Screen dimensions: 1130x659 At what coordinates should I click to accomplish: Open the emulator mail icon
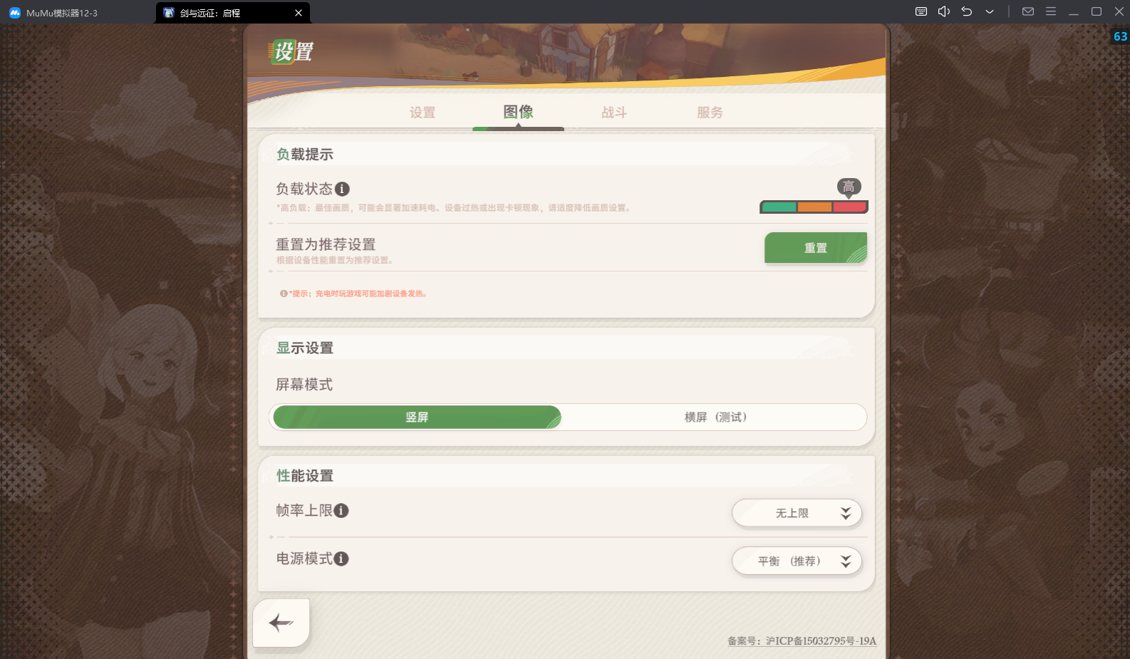(x=1028, y=11)
